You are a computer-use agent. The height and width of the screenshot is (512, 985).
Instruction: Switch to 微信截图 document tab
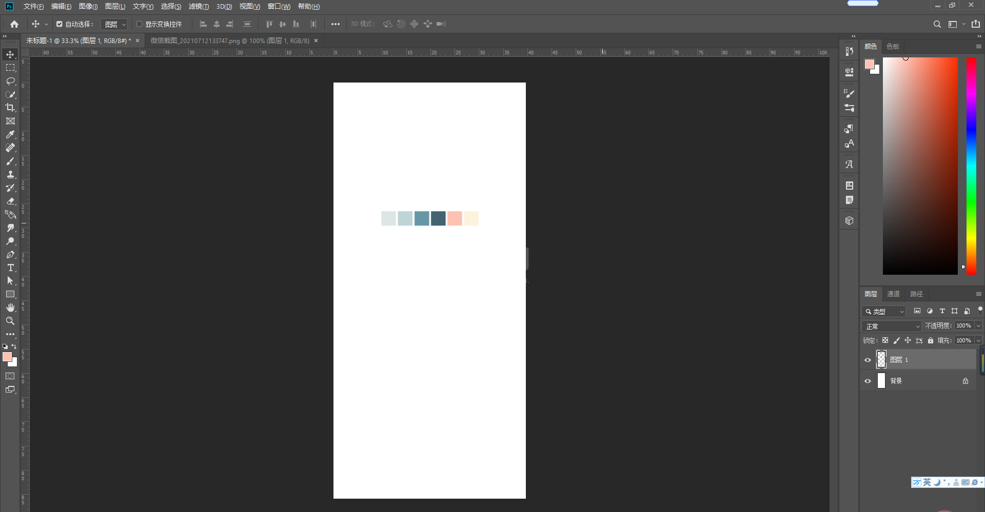pyautogui.click(x=230, y=40)
